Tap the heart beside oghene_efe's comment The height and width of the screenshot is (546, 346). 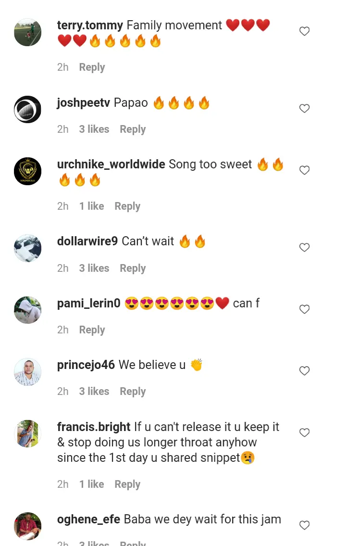click(304, 525)
